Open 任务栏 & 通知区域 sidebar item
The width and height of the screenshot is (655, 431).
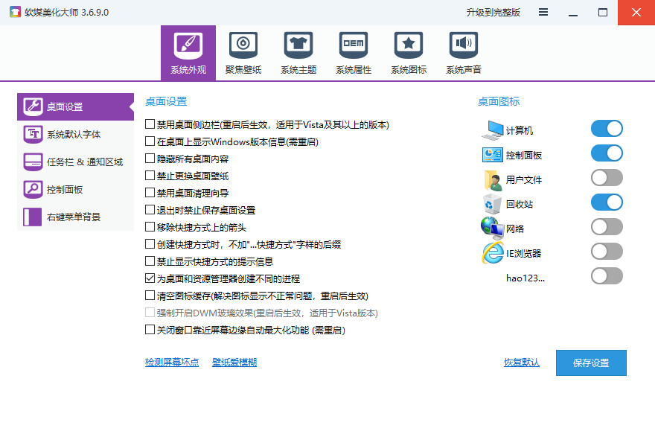(x=74, y=162)
